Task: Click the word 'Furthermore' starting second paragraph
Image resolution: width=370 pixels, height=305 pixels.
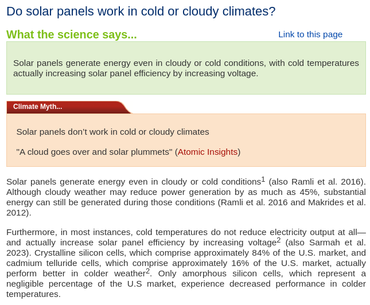Action: [x=32, y=232]
